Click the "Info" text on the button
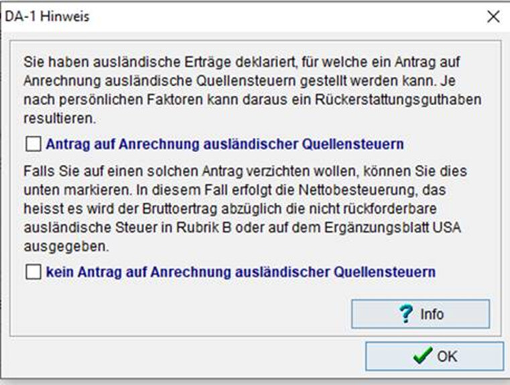Screen dimensions: 510x385 point(432,314)
